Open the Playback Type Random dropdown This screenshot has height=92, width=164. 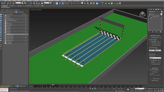[x=155, y=58]
